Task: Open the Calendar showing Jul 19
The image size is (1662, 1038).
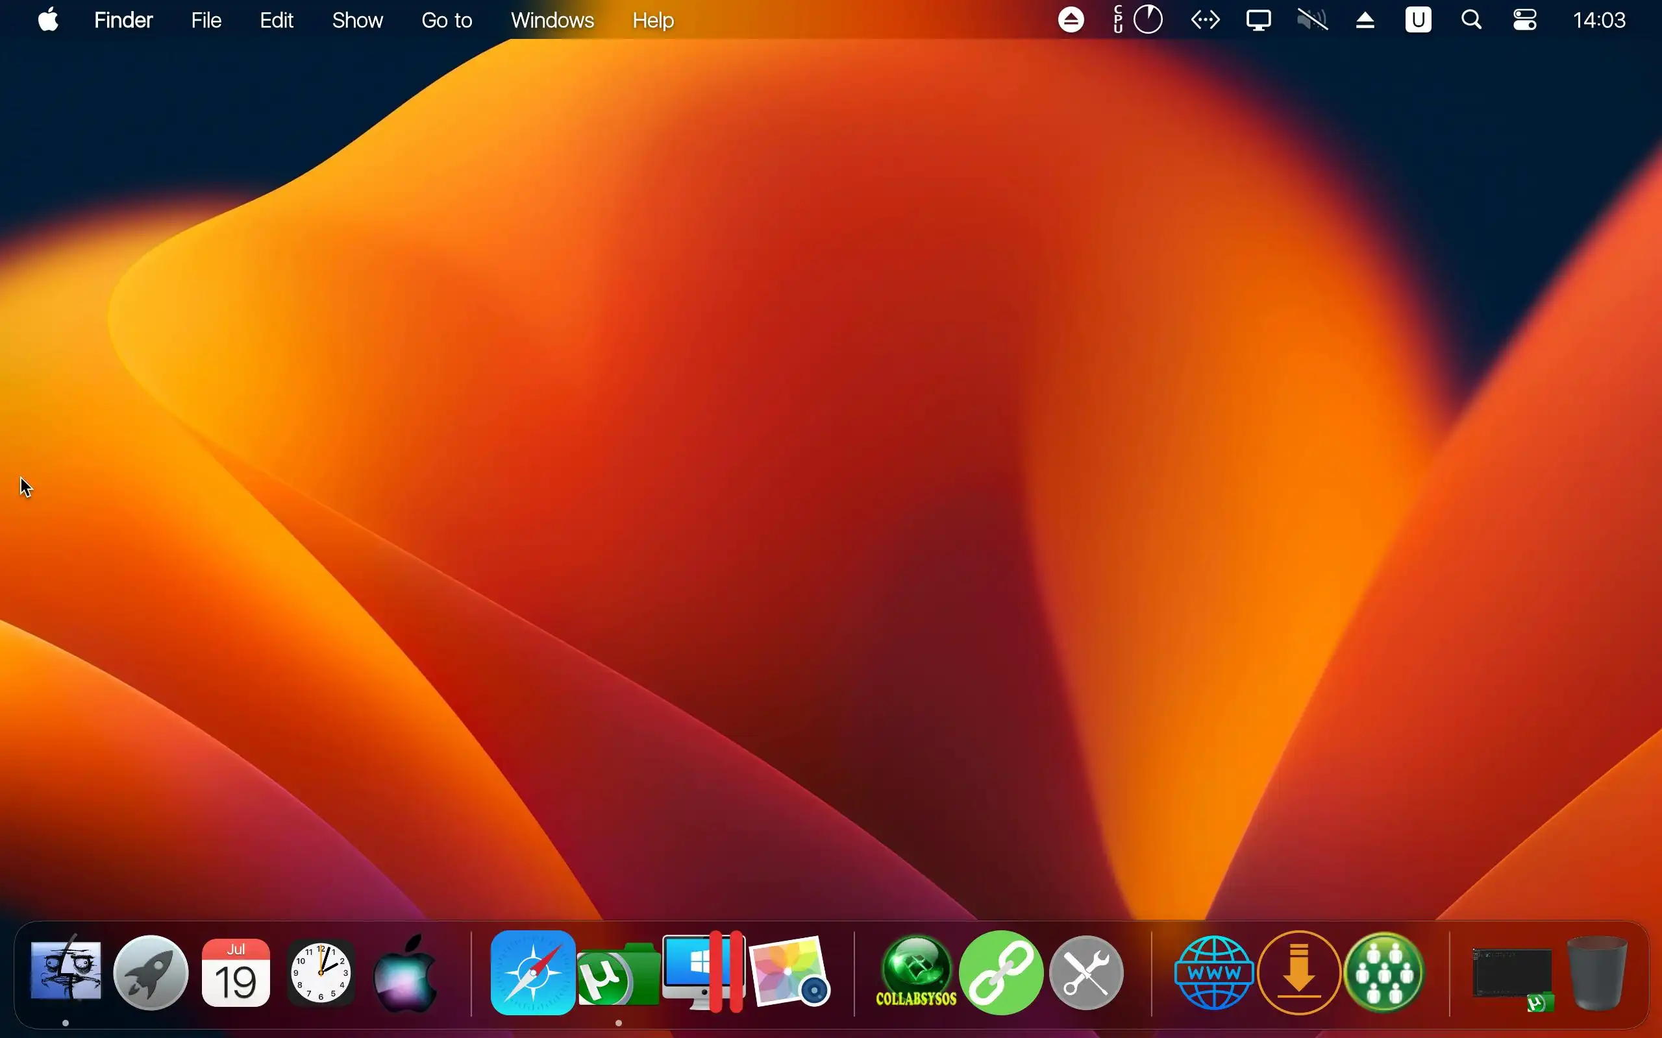Action: [x=236, y=972]
